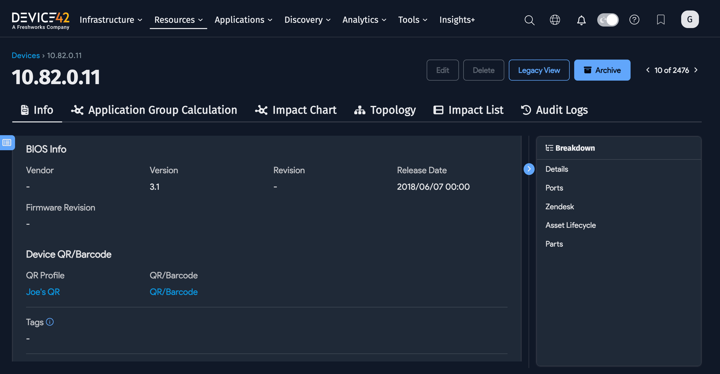
Task: Open the search magnifier icon
Action: point(529,20)
